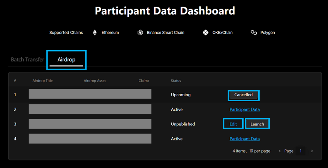Viewport: 328px width, 168px height.
Task: Click the Binance Smart Chain cube icon
Action: pos(140,33)
